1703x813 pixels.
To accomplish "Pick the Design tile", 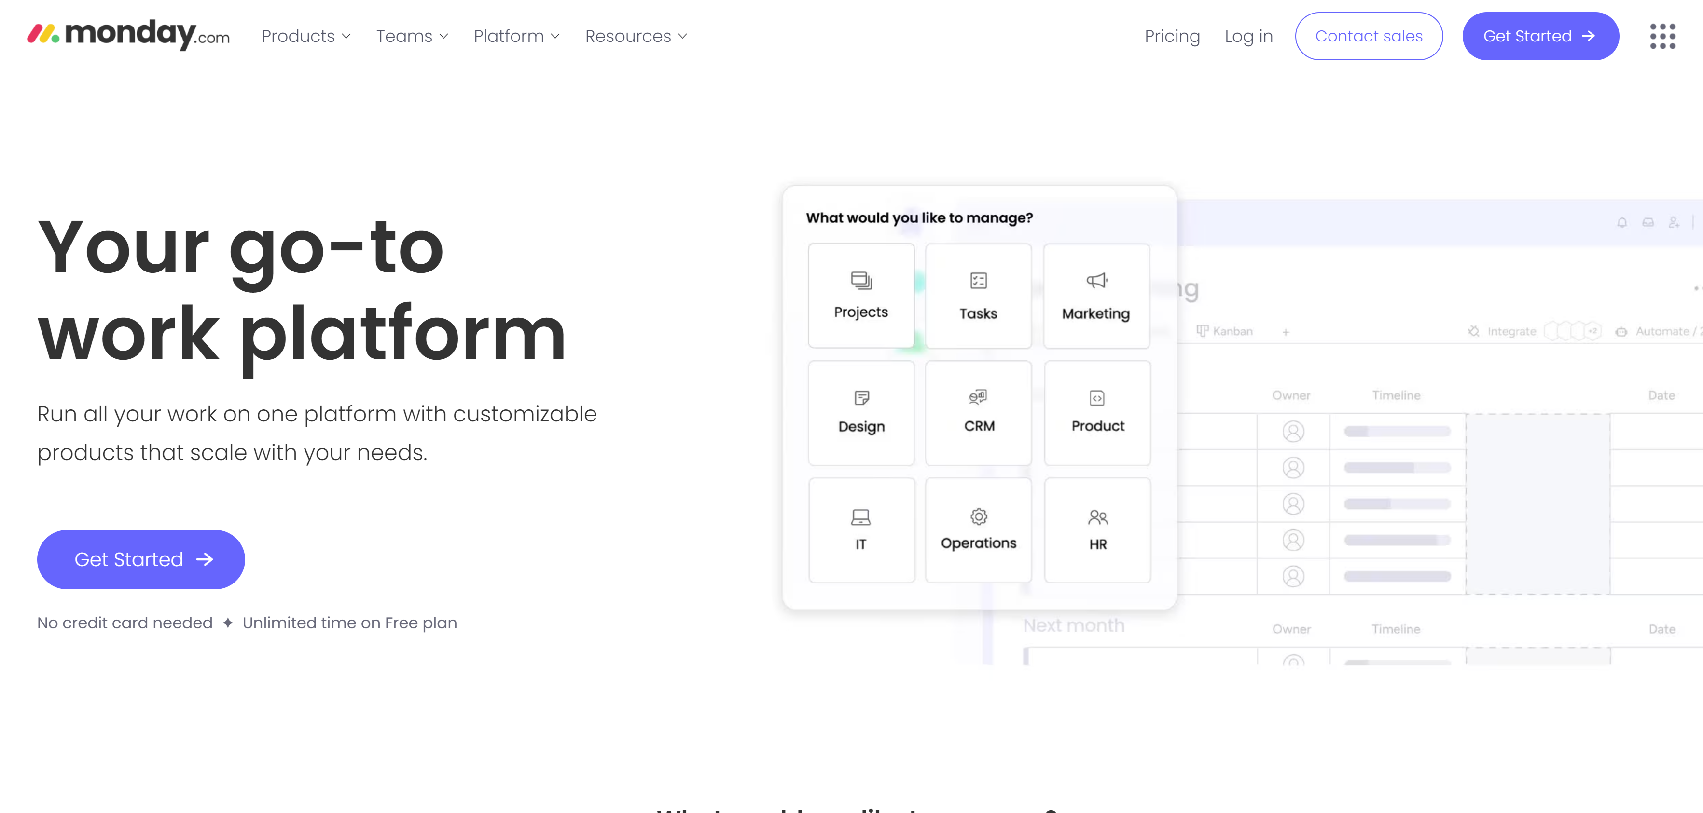I will pos(861,413).
